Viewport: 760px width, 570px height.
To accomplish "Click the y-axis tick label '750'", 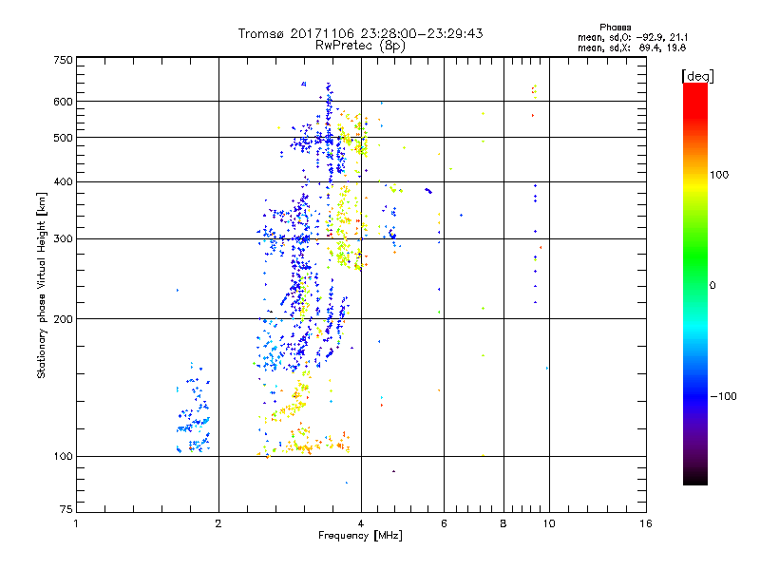I will (63, 60).
